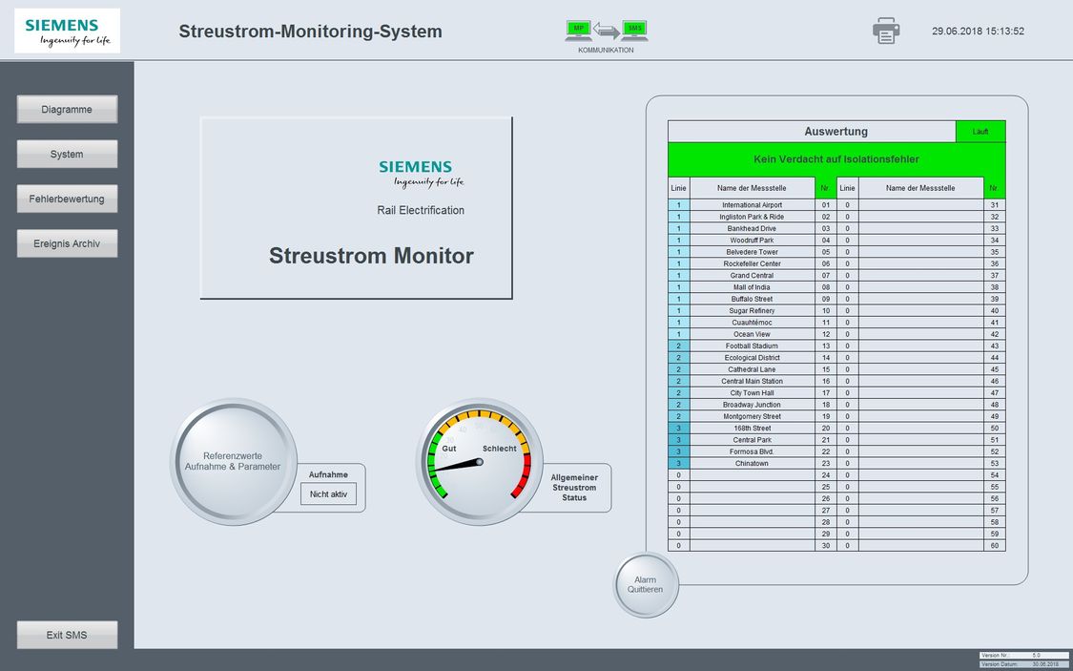
Task: Select 168th Street measuring point
Action: coord(753,428)
